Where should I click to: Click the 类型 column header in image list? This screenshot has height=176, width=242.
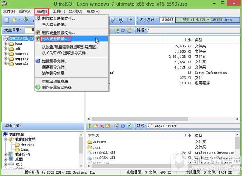point(198,40)
